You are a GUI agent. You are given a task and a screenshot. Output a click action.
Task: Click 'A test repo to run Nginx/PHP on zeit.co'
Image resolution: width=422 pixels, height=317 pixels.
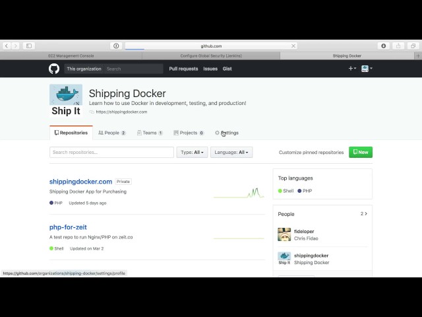pos(91,237)
